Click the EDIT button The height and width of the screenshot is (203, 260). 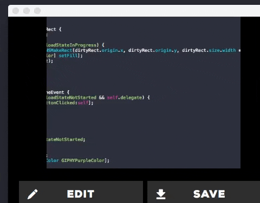click(x=81, y=192)
